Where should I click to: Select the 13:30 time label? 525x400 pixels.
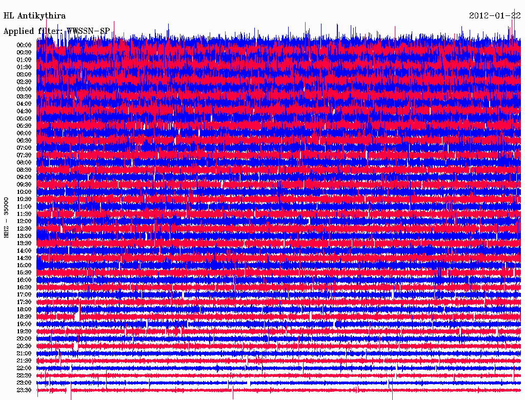(x=24, y=244)
